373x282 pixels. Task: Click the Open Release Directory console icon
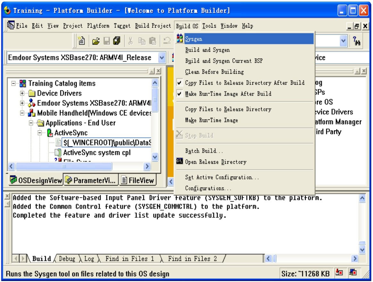click(179, 161)
